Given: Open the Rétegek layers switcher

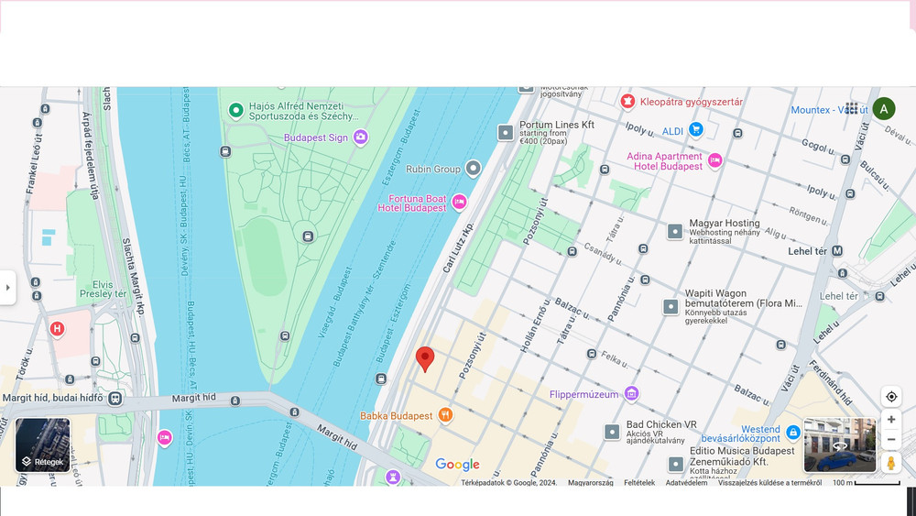Looking at the screenshot, I should coord(43,445).
